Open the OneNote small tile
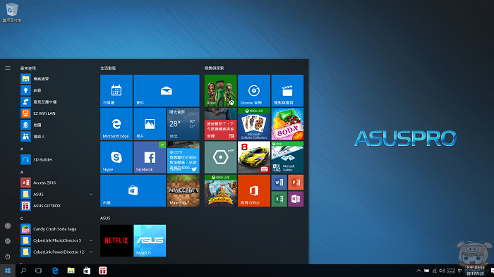The width and height of the screenshot is (494, 277). [x=296, y=199]
